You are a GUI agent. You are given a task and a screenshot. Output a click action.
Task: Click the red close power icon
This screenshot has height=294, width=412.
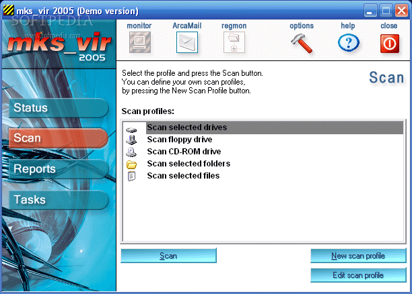[x=390, y=43]
